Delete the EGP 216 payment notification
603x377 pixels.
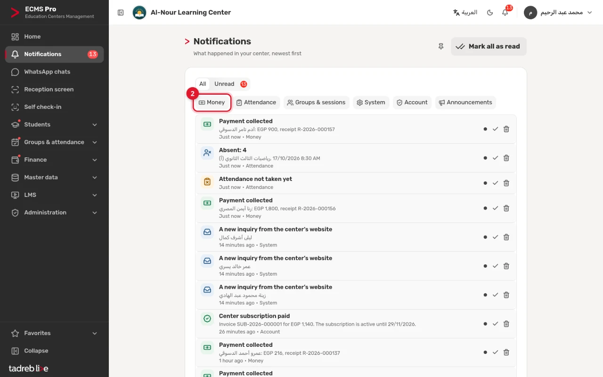tap(506, 352)
